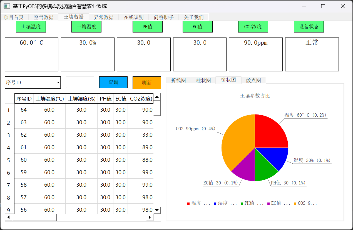Click the green PH值 button
Screen dimensions: 353x230
148,27
